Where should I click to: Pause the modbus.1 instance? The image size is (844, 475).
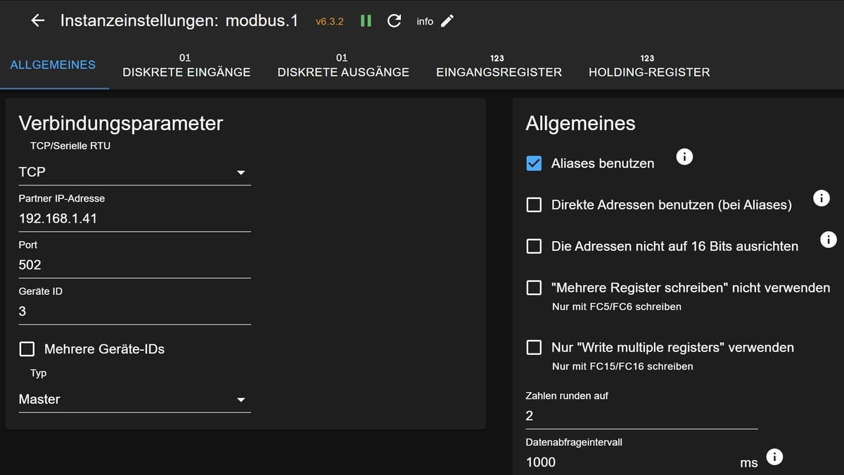pos(365,20)
